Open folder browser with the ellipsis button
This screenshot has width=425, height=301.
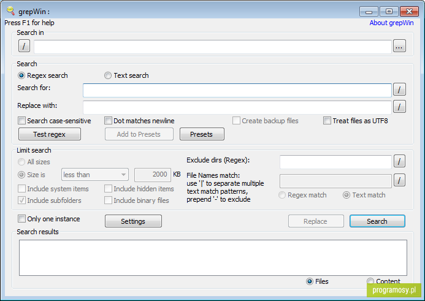tap(399, 45)
